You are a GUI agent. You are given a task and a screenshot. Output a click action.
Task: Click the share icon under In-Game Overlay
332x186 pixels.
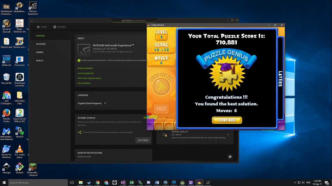80,132
